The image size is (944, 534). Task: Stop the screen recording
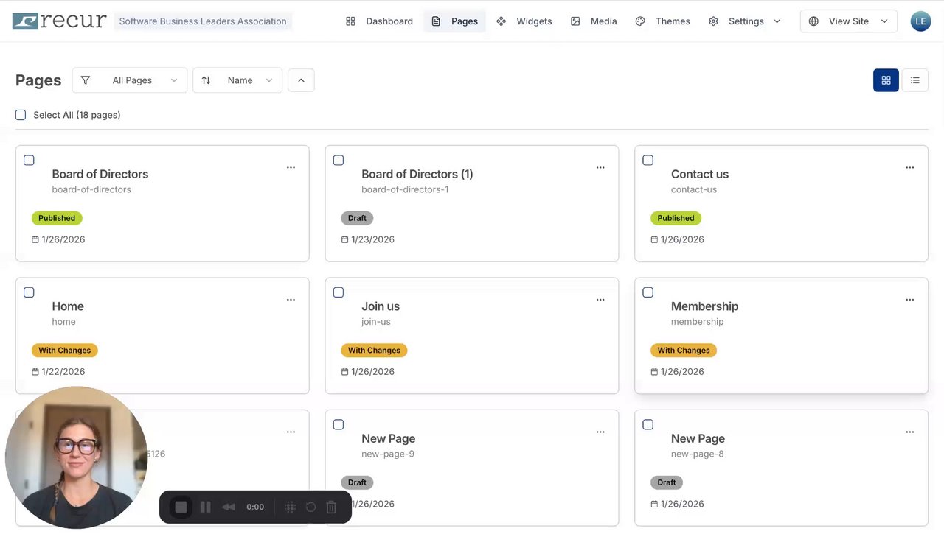pos(181,507)
